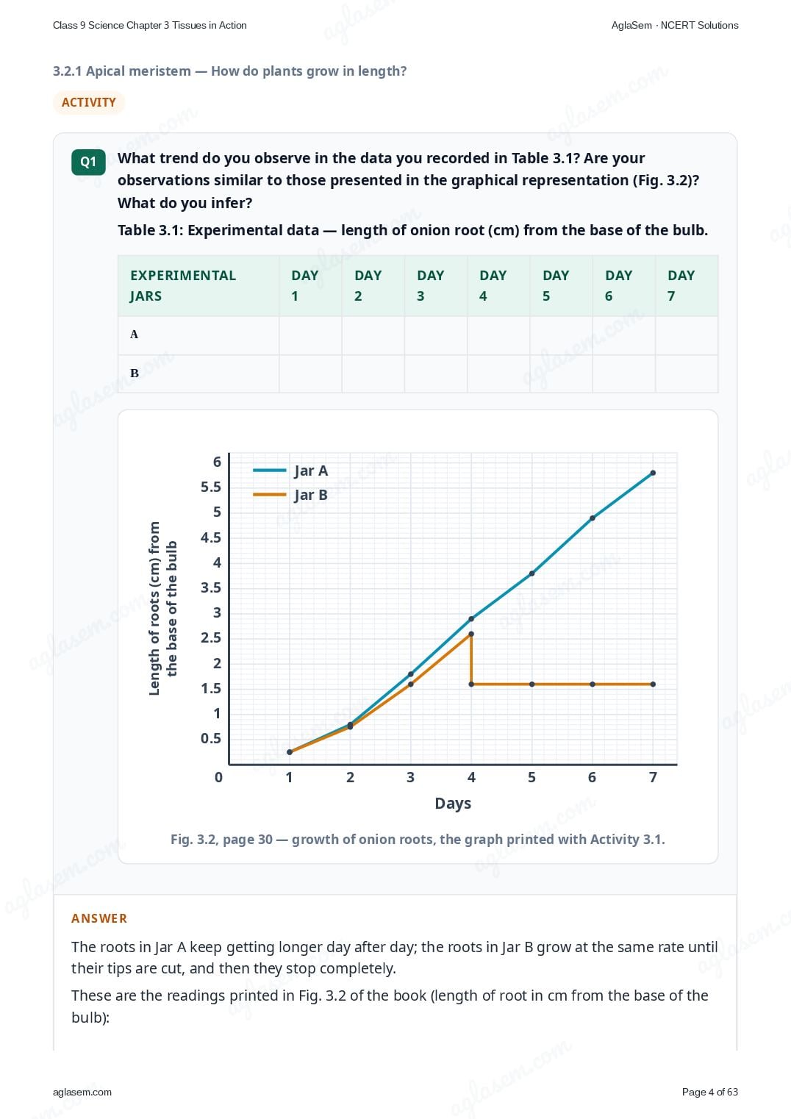791x1119 pixels.
Task: Select the empty Jar B cell under DAY 2
Action: 373,373
